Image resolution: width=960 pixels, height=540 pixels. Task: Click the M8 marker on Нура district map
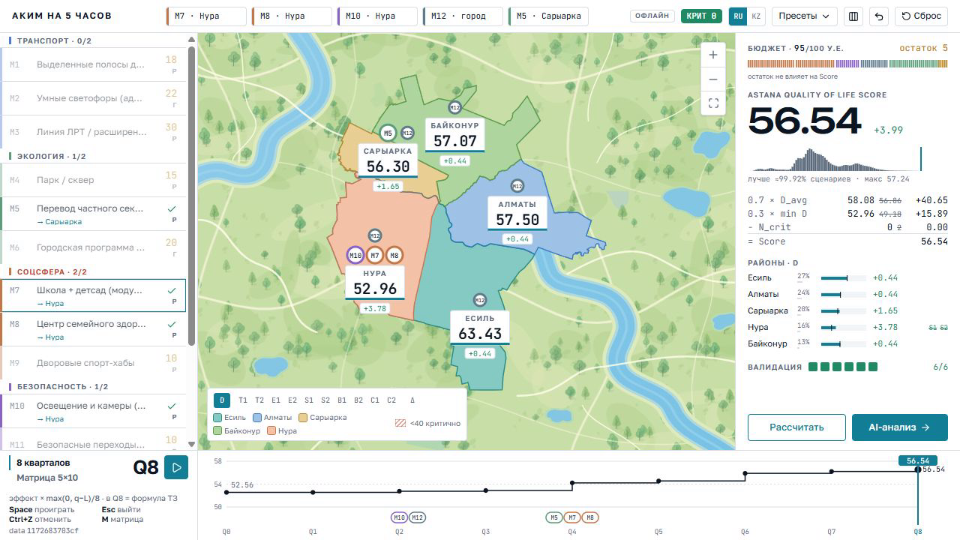pos(394,256)
